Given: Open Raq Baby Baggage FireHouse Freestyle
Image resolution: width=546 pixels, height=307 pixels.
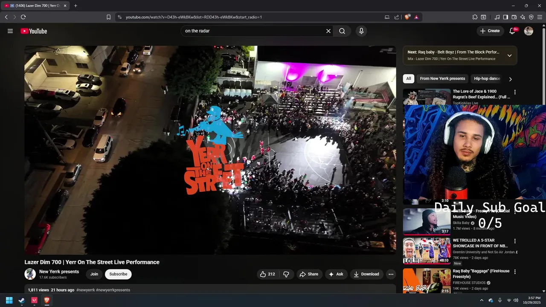Looking at the screenshot, I should pos(481,274).
